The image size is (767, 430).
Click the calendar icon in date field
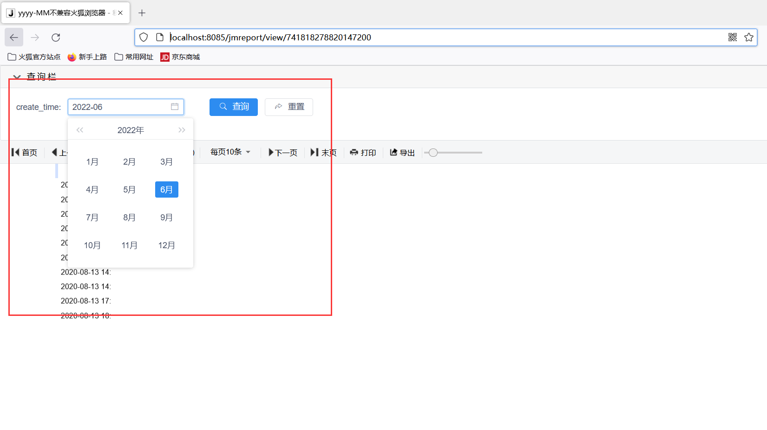click(175, 107)
